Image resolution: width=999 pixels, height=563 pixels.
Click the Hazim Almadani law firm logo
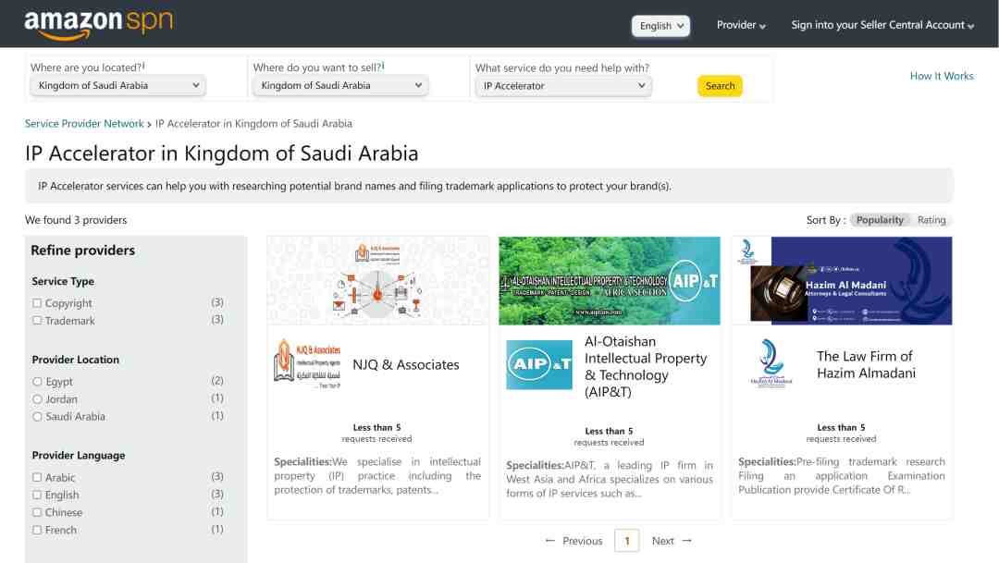[771, 363]
